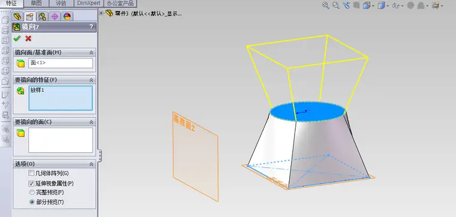Image resolution: width=456 pixels, height=217 pixels.
Task: Click the View Settings monitor icon
Action: tap(436, 5)
